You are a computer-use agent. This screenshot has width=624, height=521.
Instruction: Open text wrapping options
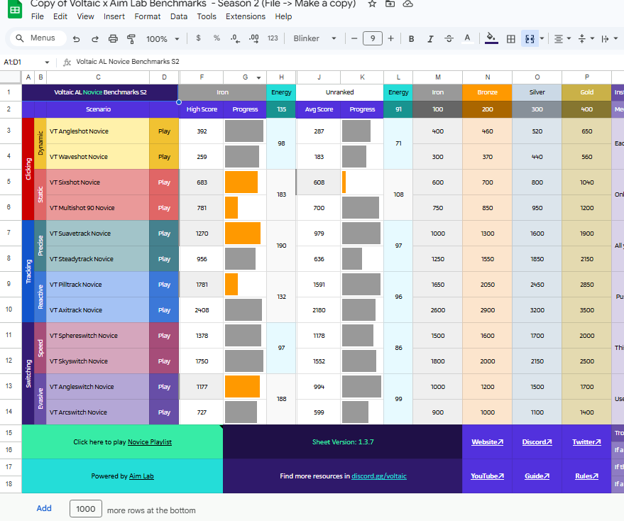pos(609,38)
